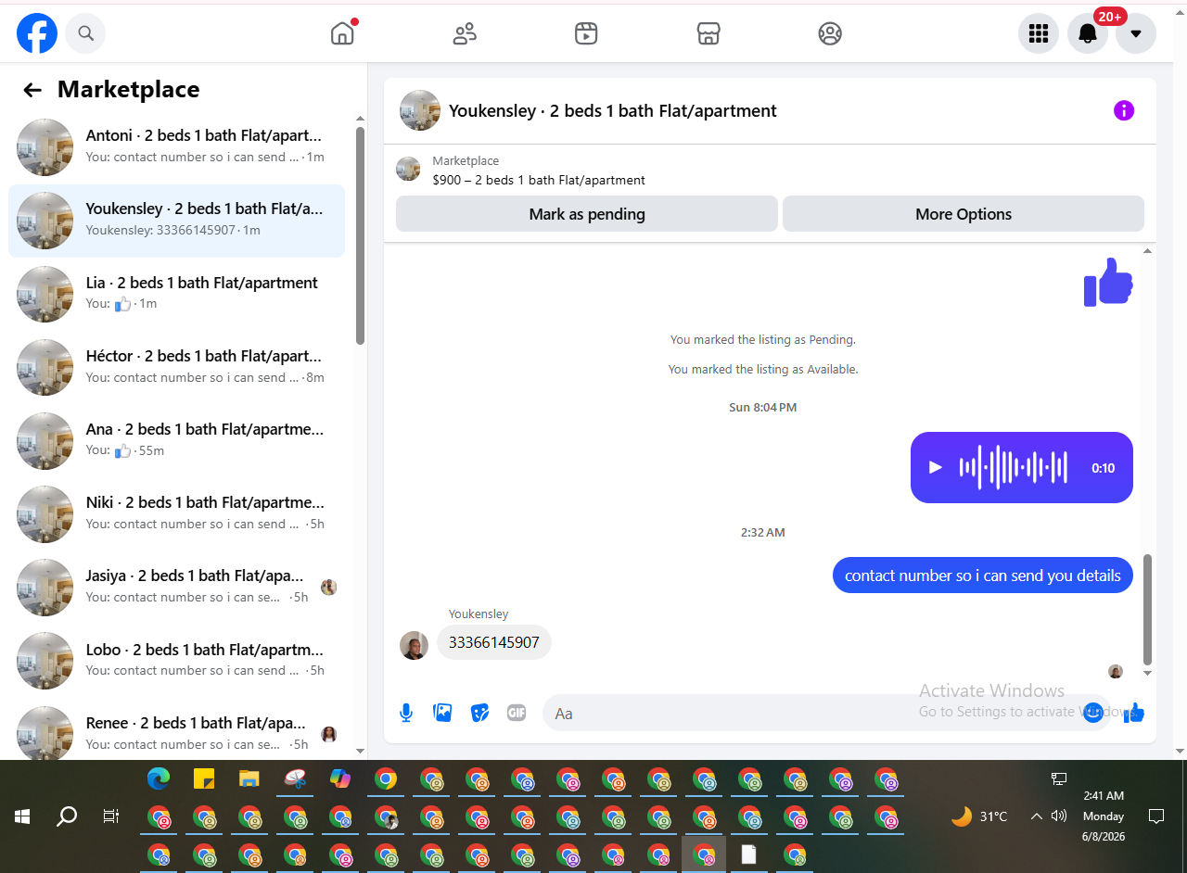Open Ana's conversation
This screenshot has height=873, width=1187.
[176, 440]
